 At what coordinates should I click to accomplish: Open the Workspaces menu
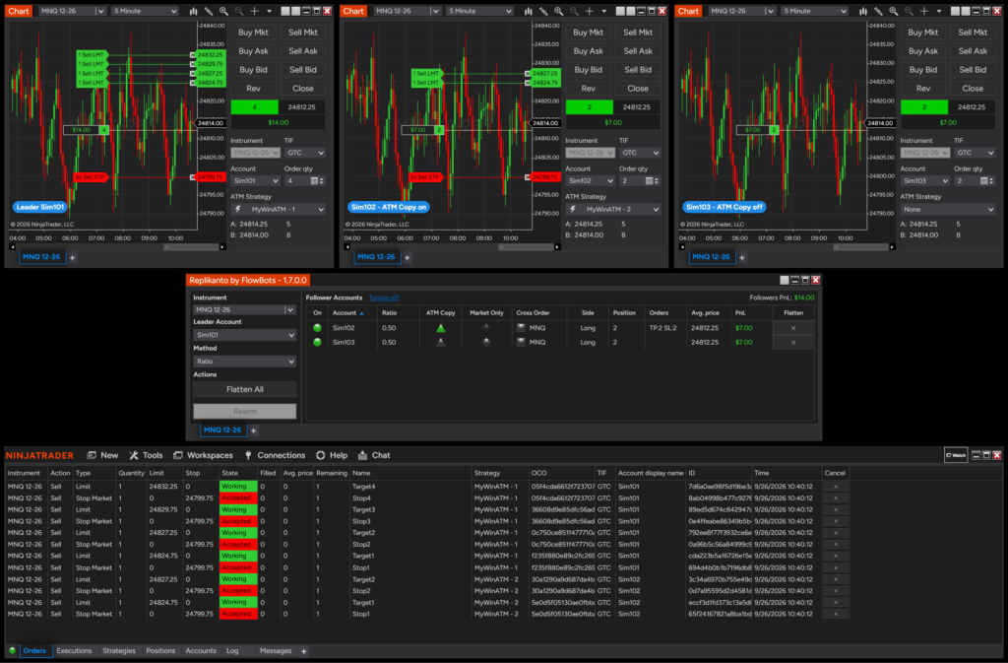pyautogui.click(x=203, y=455)
